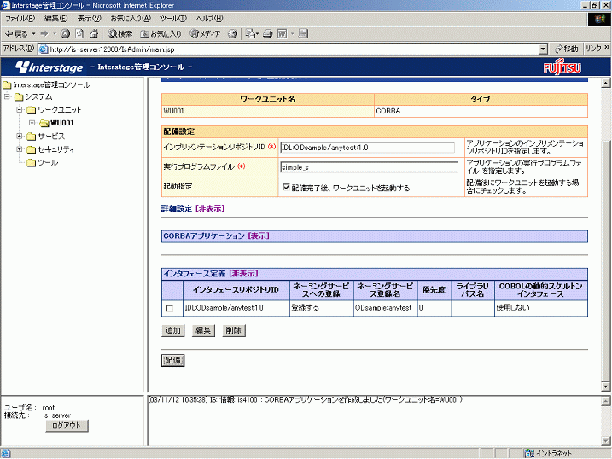Screen dimensions: 612x459
Task: Click message pane scrollbar up arrow
Action: [x=605, y=401]
